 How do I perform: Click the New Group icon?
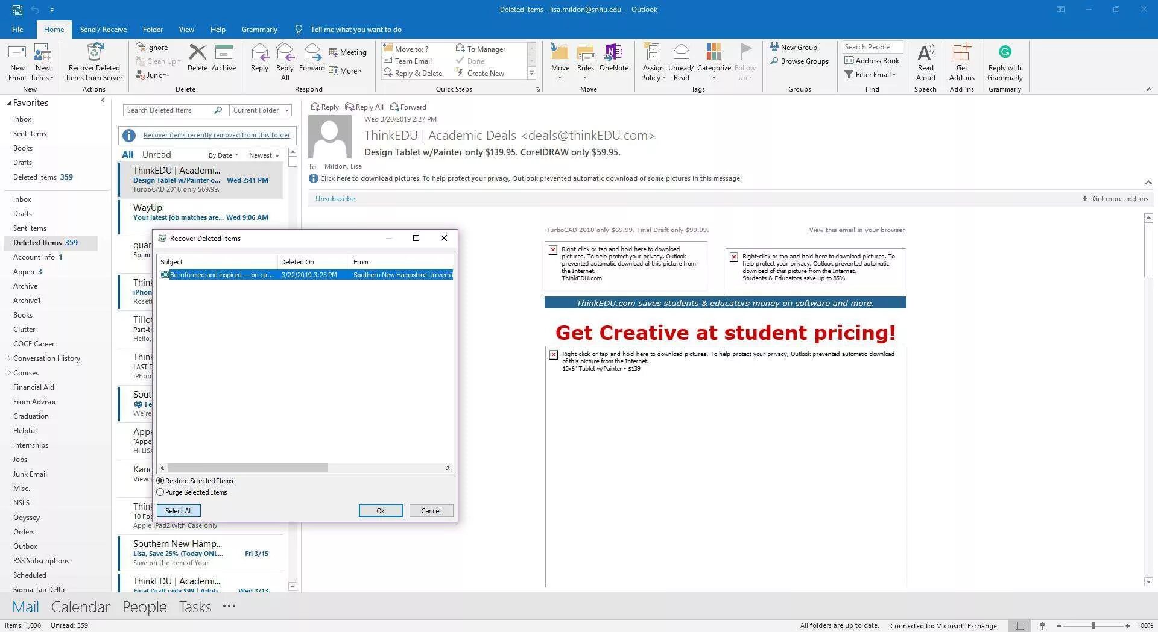pos(794,47)
